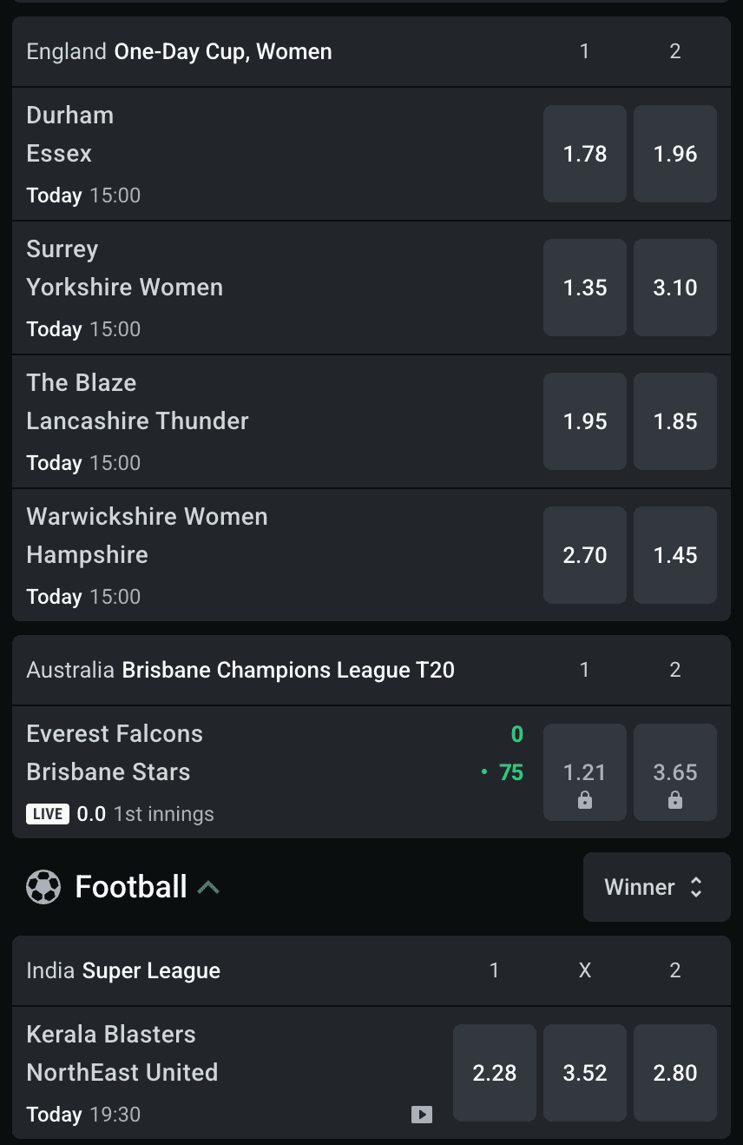Pick Yorkshire Women at 3.10
Viewport: 743px width, 1145px height.
pos(674,288)
